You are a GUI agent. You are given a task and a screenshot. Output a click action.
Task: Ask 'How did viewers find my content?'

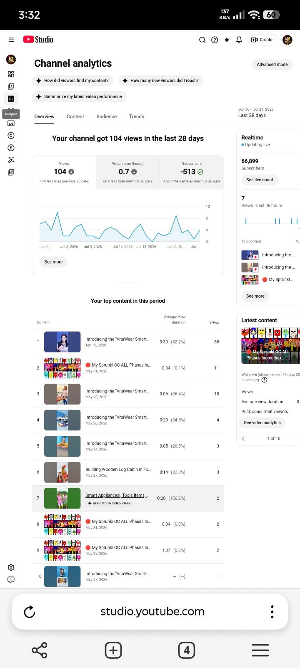pyautogui.click(x=72, y=81)
